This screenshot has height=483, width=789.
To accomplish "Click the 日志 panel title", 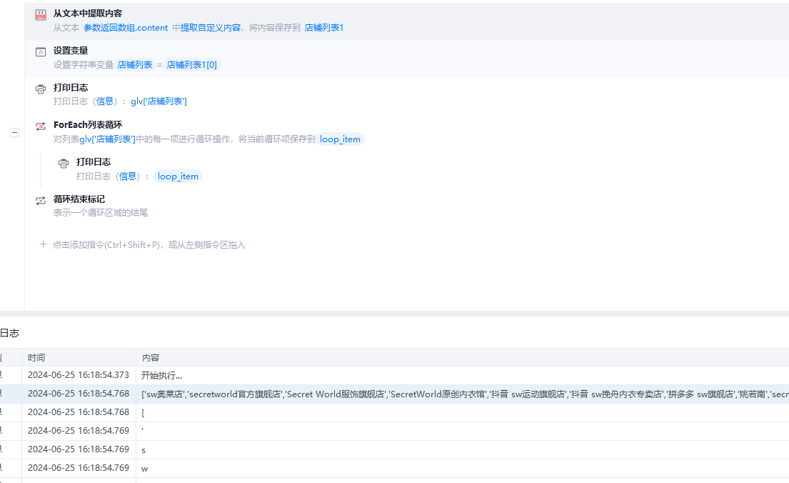I will tap(9, 333).
